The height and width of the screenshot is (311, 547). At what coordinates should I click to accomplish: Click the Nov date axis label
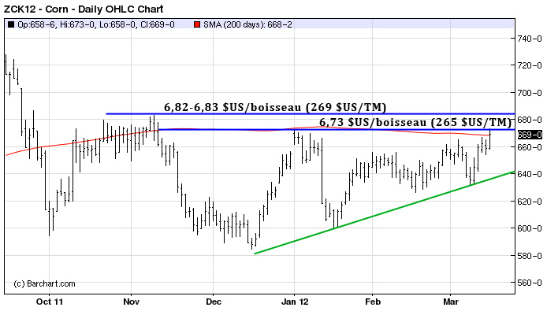(x=131, y=302)
